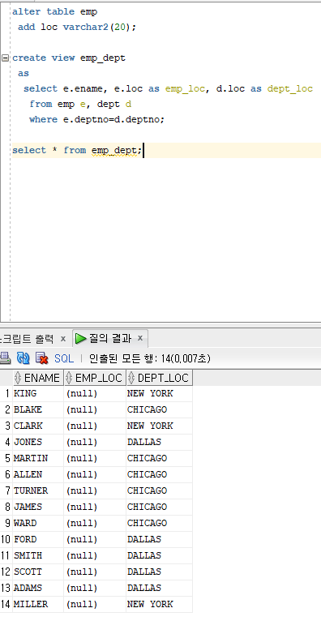The height and width of the screenshot is (621, 321).
Task: Select the TURNER cell
Action: tap(38, 490)
